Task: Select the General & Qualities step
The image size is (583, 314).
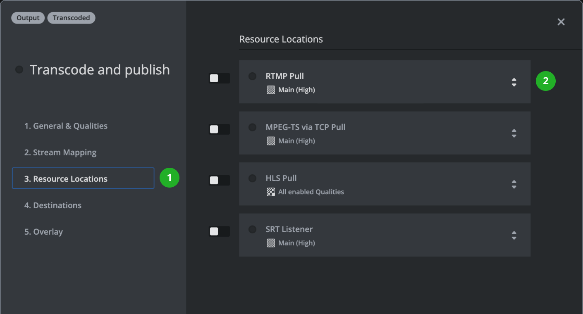Action: [x=66, y=126]
